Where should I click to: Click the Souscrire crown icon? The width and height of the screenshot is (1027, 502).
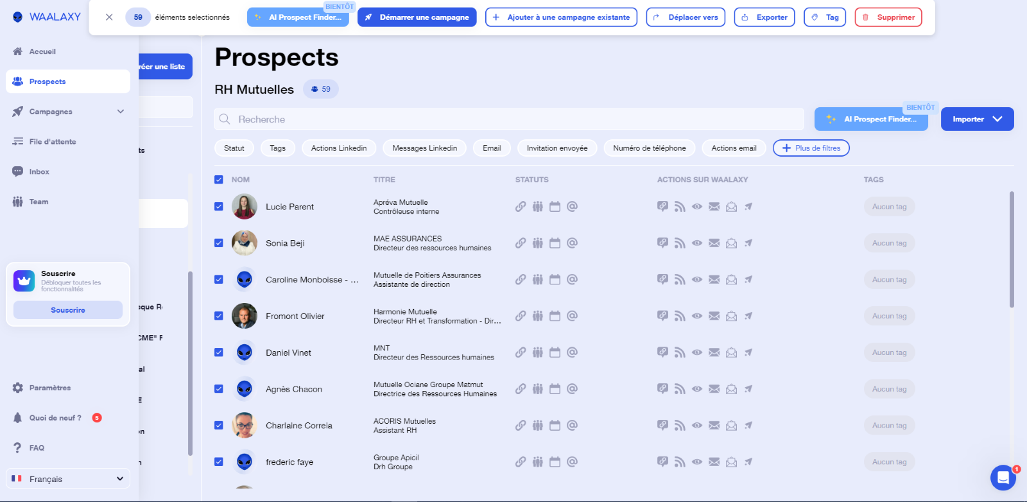click(x=24, y=281)
